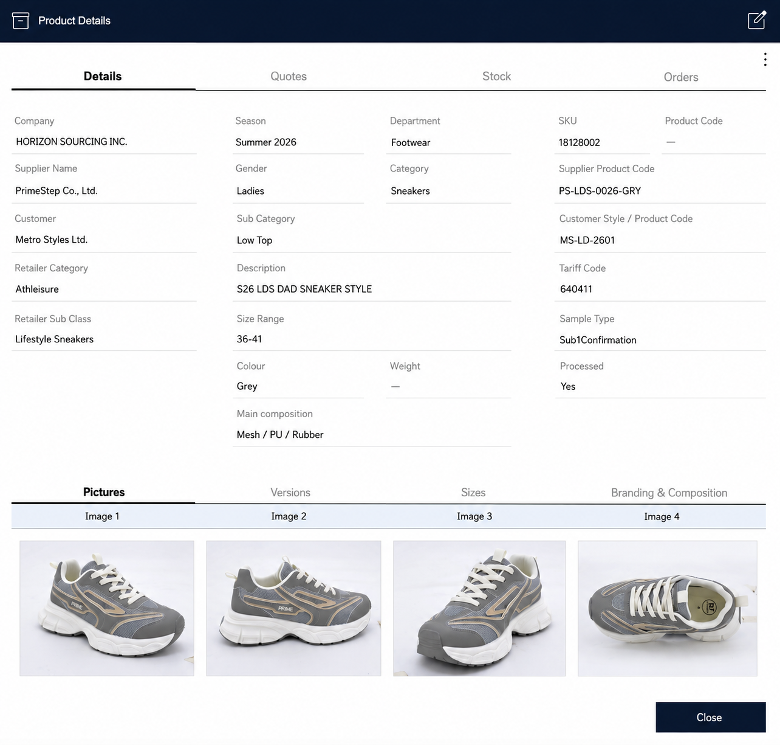
Task: Switch to the Details tab
Action: 103,76
